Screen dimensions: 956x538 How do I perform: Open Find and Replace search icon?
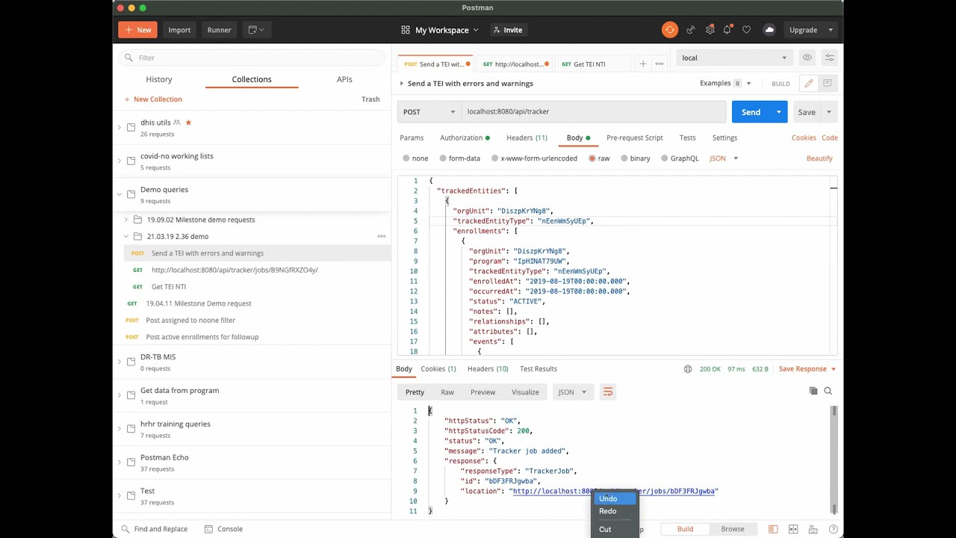click(x=125, y=529)
